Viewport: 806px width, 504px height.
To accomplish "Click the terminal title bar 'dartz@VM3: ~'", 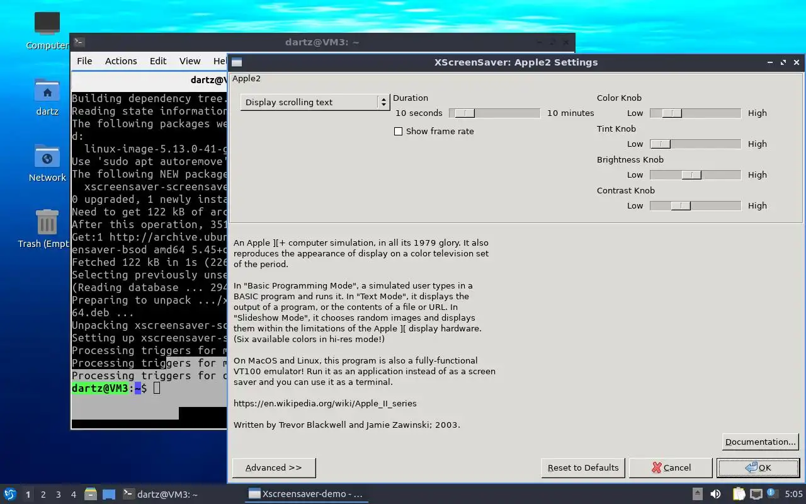I will 322,42.
